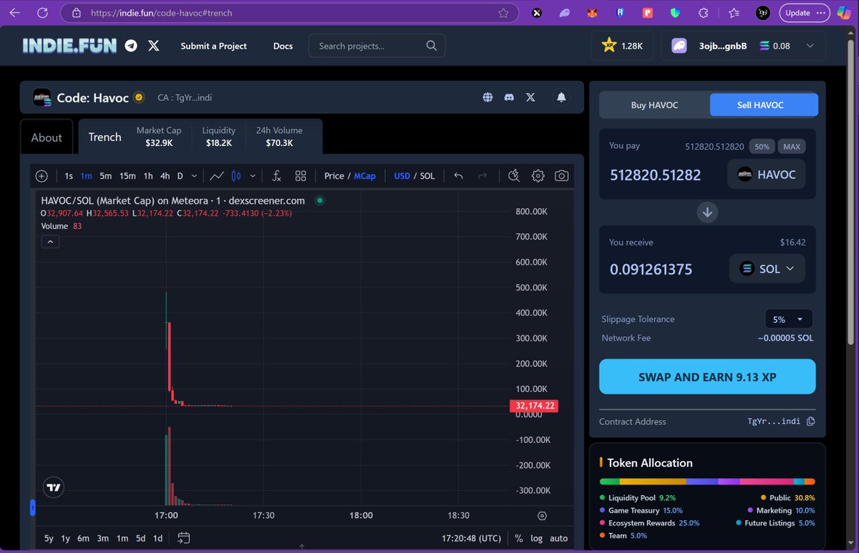The image size is (859, 553).
Task: Open the Slippage Tolerance 5% dropdown
Action: tap(789, 319)
